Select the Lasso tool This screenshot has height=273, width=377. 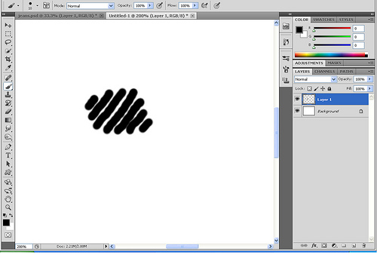pyautogui.click(x=8, y=42)
